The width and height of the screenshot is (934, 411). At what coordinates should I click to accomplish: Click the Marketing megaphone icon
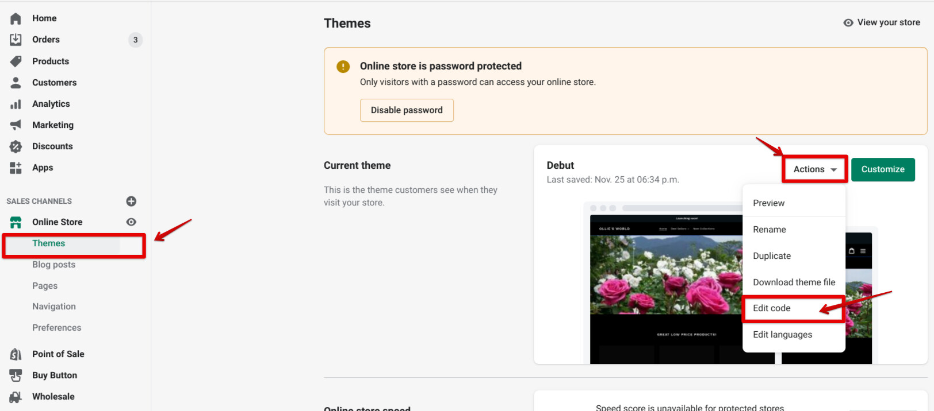pyautogui.click(x=16, y=125)
